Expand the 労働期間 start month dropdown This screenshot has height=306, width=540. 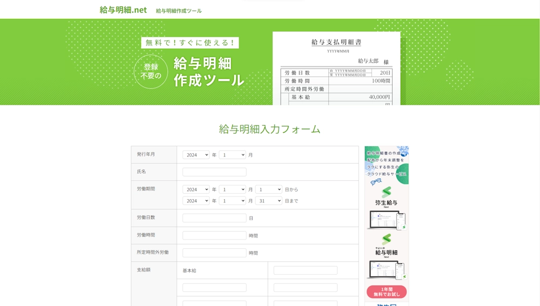pyautogui.click(x=232, y=189)
